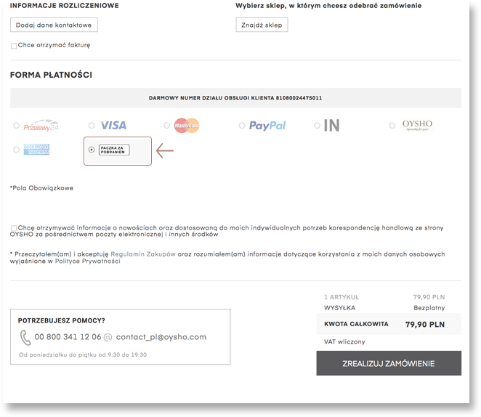Click the OYSHO gift card logo

point(417,125)
